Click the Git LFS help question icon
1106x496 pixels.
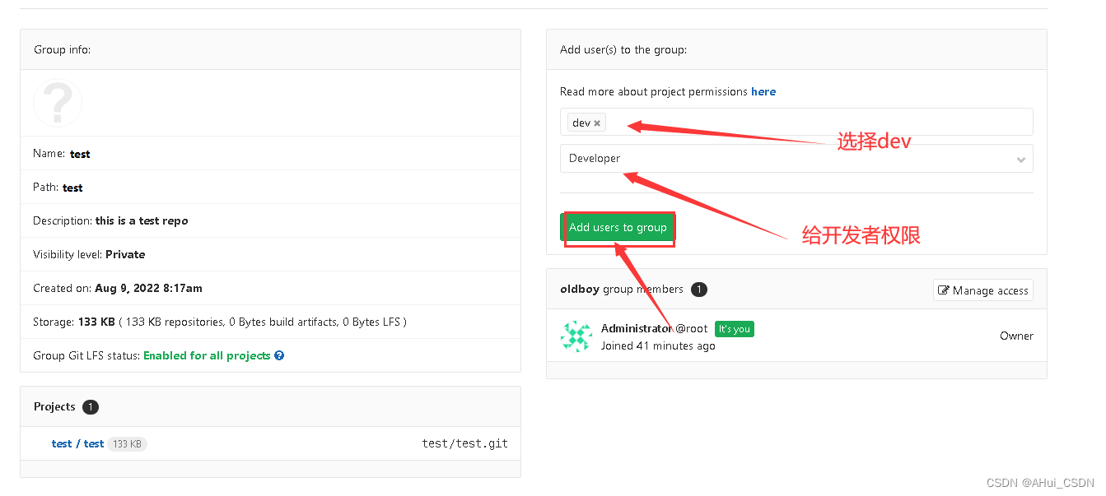tap(279, 356)
